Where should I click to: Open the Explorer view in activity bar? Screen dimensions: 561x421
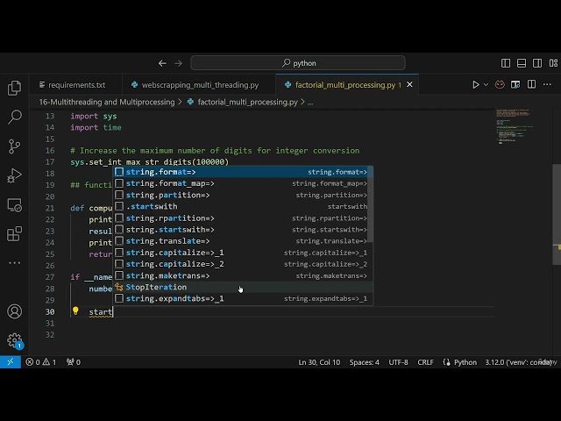[14, 88]
